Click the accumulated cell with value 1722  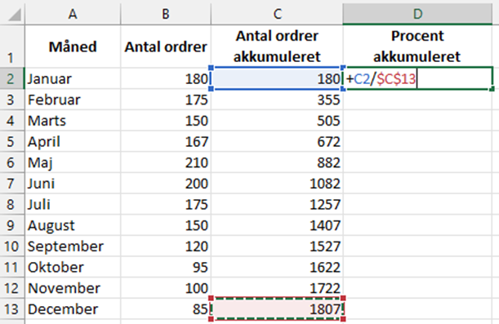click(x=277, y=288)
